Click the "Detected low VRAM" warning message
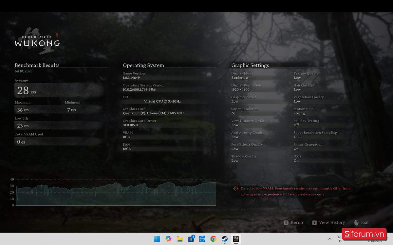 295,191
